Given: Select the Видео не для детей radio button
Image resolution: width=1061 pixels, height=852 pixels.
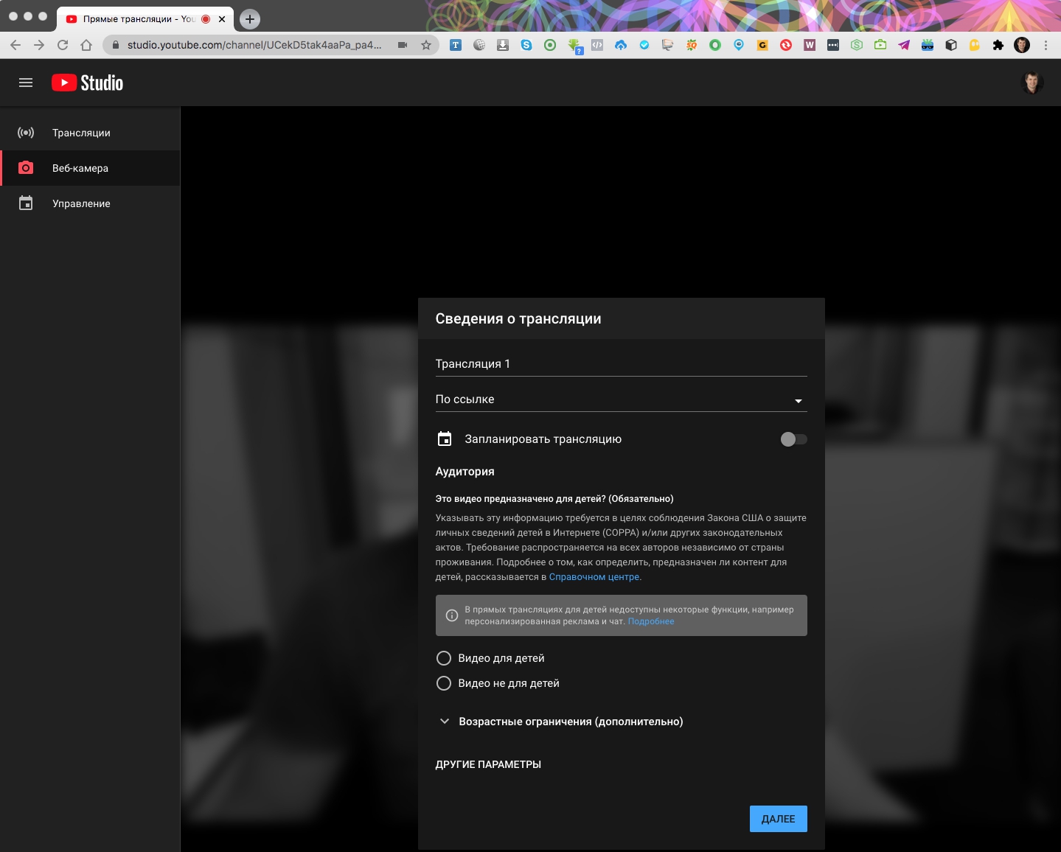Looking at the screenshot, I should (x=444, y=683).
